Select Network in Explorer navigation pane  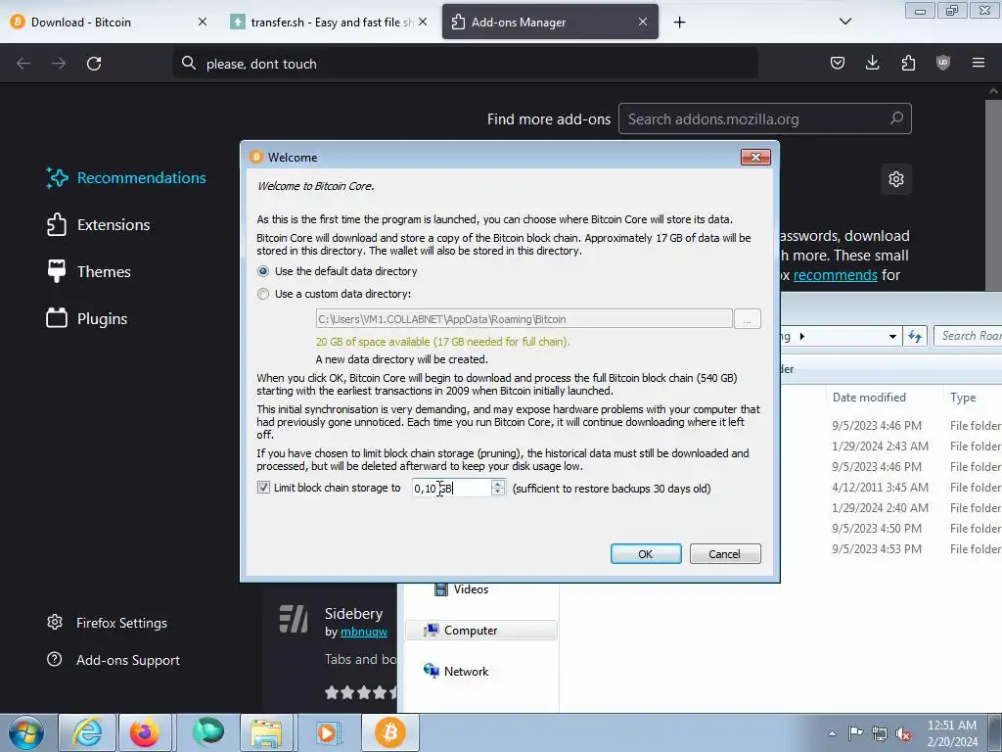pyautogui.click(x=466, y=672)
